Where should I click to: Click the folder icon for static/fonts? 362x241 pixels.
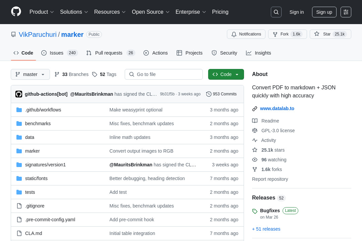[x=19, y=178]
